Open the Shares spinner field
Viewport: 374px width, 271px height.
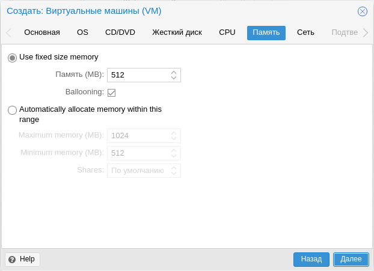[144, 171]
